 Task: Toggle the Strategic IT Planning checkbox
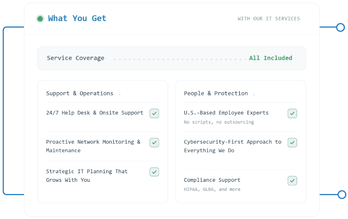pyautogui.click(x=154, y=172)
